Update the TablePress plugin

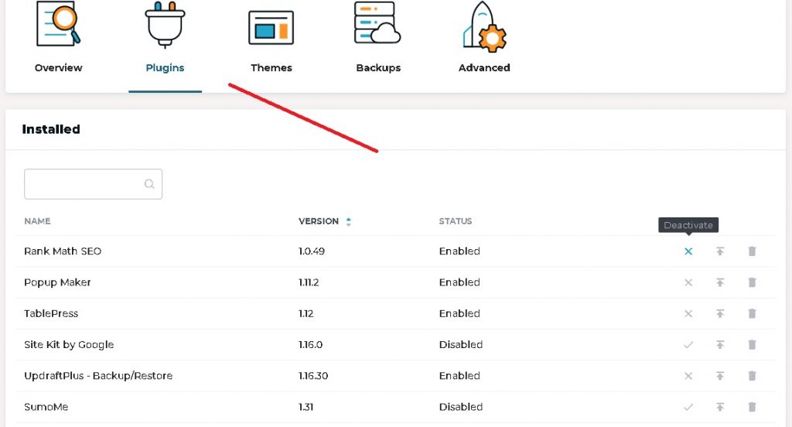click(720, 314)
